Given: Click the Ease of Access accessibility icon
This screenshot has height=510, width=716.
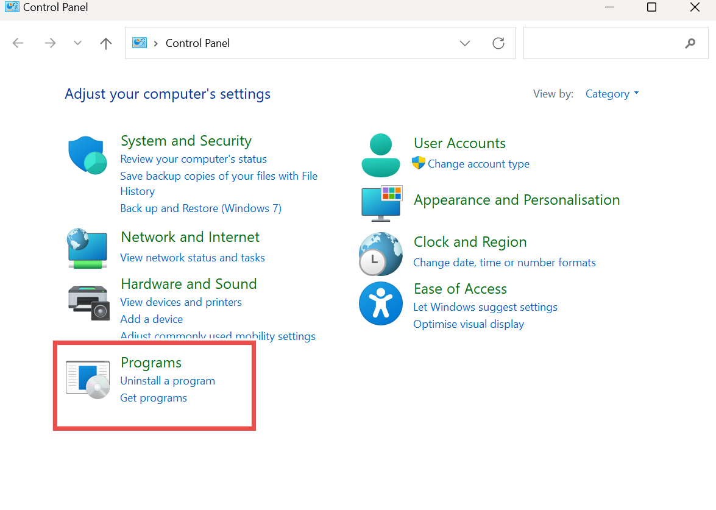Looking at the screenshot, I should coord(380,303).
